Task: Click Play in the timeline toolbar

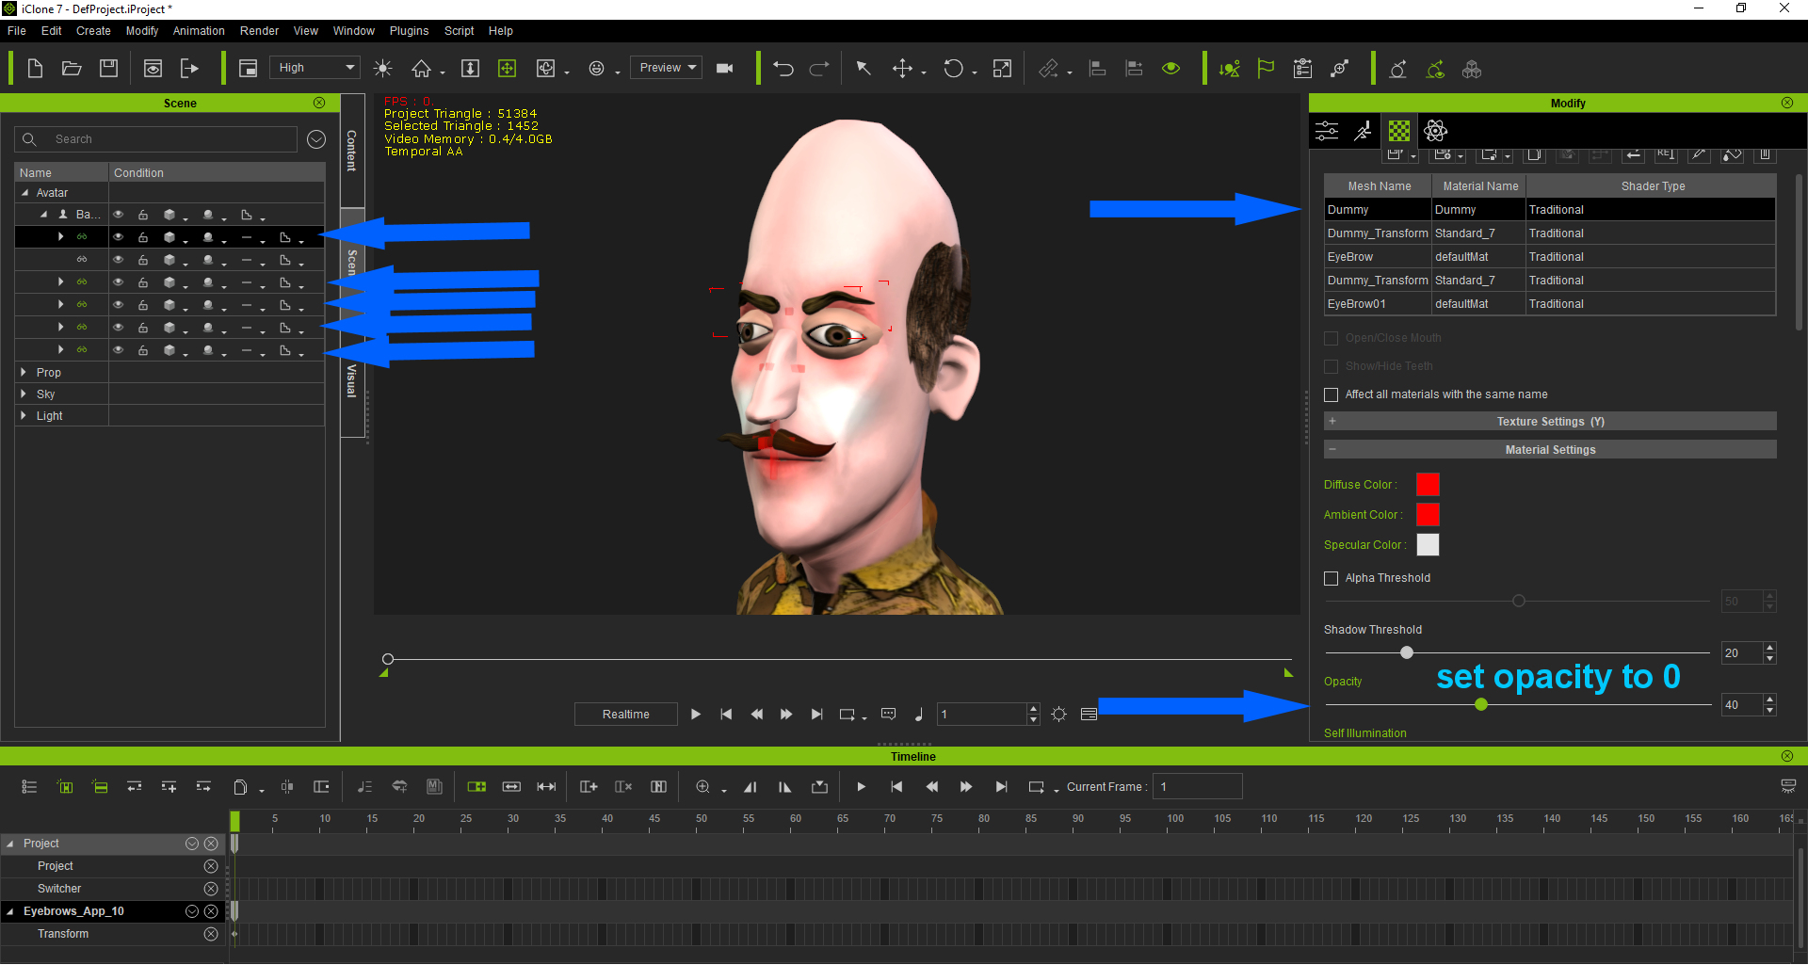Action: 861,787
